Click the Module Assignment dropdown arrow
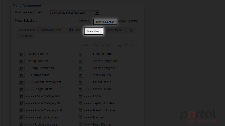The height and width of the screenshot is (126, 225). (x=97, y=13)
